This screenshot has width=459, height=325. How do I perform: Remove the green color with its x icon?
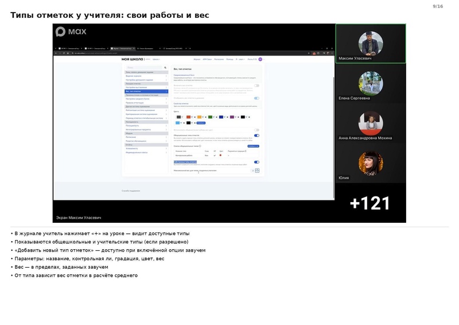coord(216,117)
